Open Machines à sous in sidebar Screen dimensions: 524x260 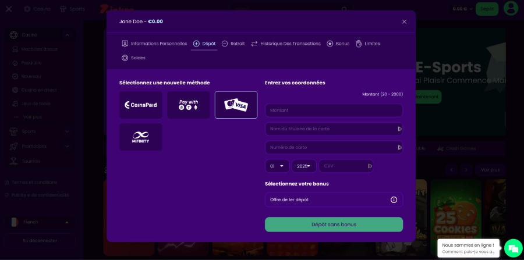(35, 49)
